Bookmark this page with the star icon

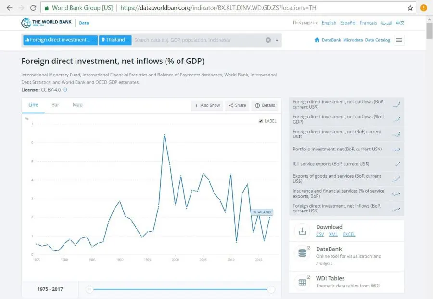coord(410,8)
